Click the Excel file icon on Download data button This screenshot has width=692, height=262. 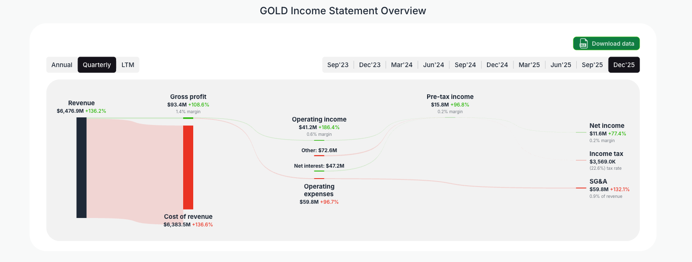[583, 43]
